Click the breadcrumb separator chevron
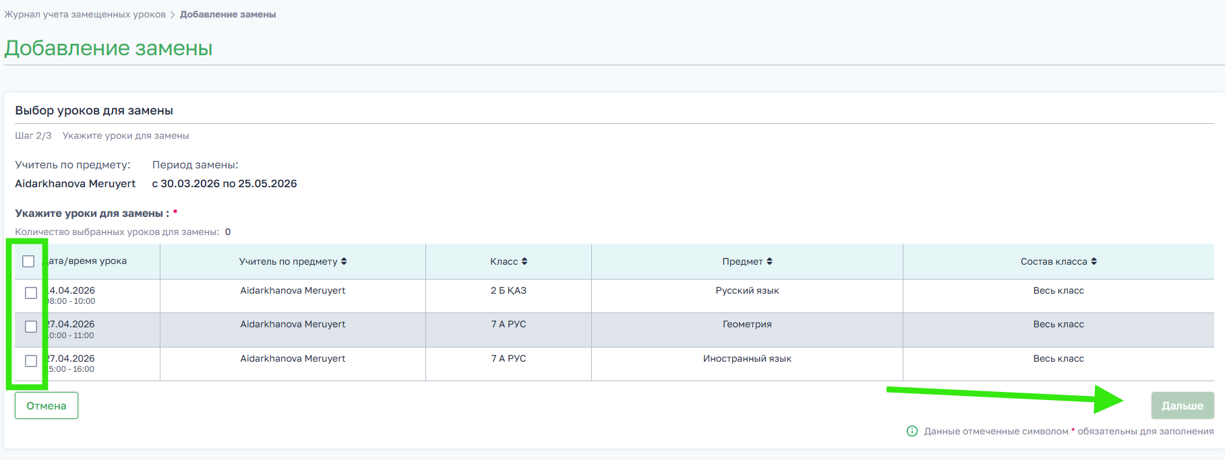The image size is (1225, 460). click(x=173, y=15)
